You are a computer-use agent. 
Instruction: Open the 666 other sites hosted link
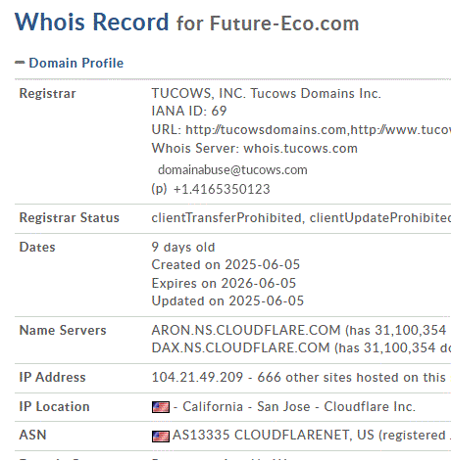351,377
